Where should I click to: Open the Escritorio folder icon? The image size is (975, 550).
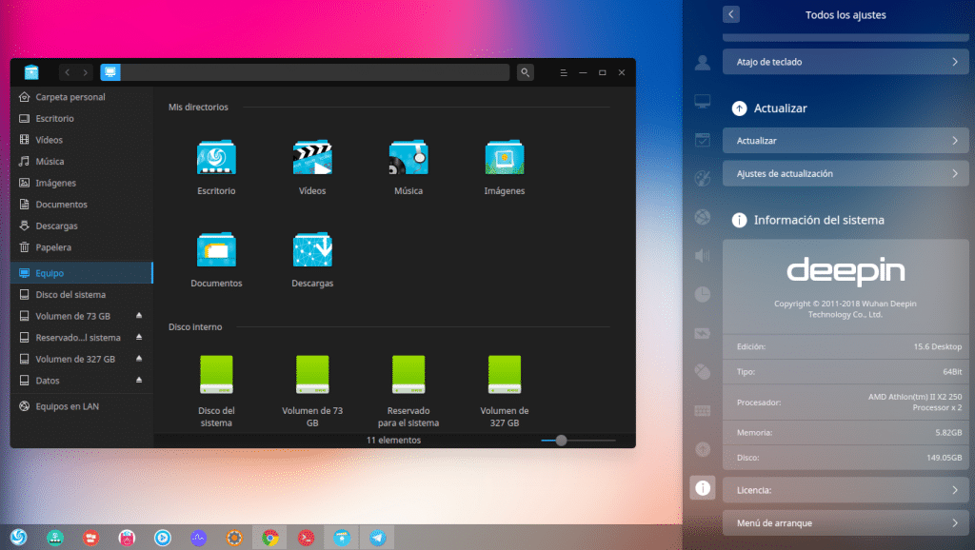click(x=216, y=158)
